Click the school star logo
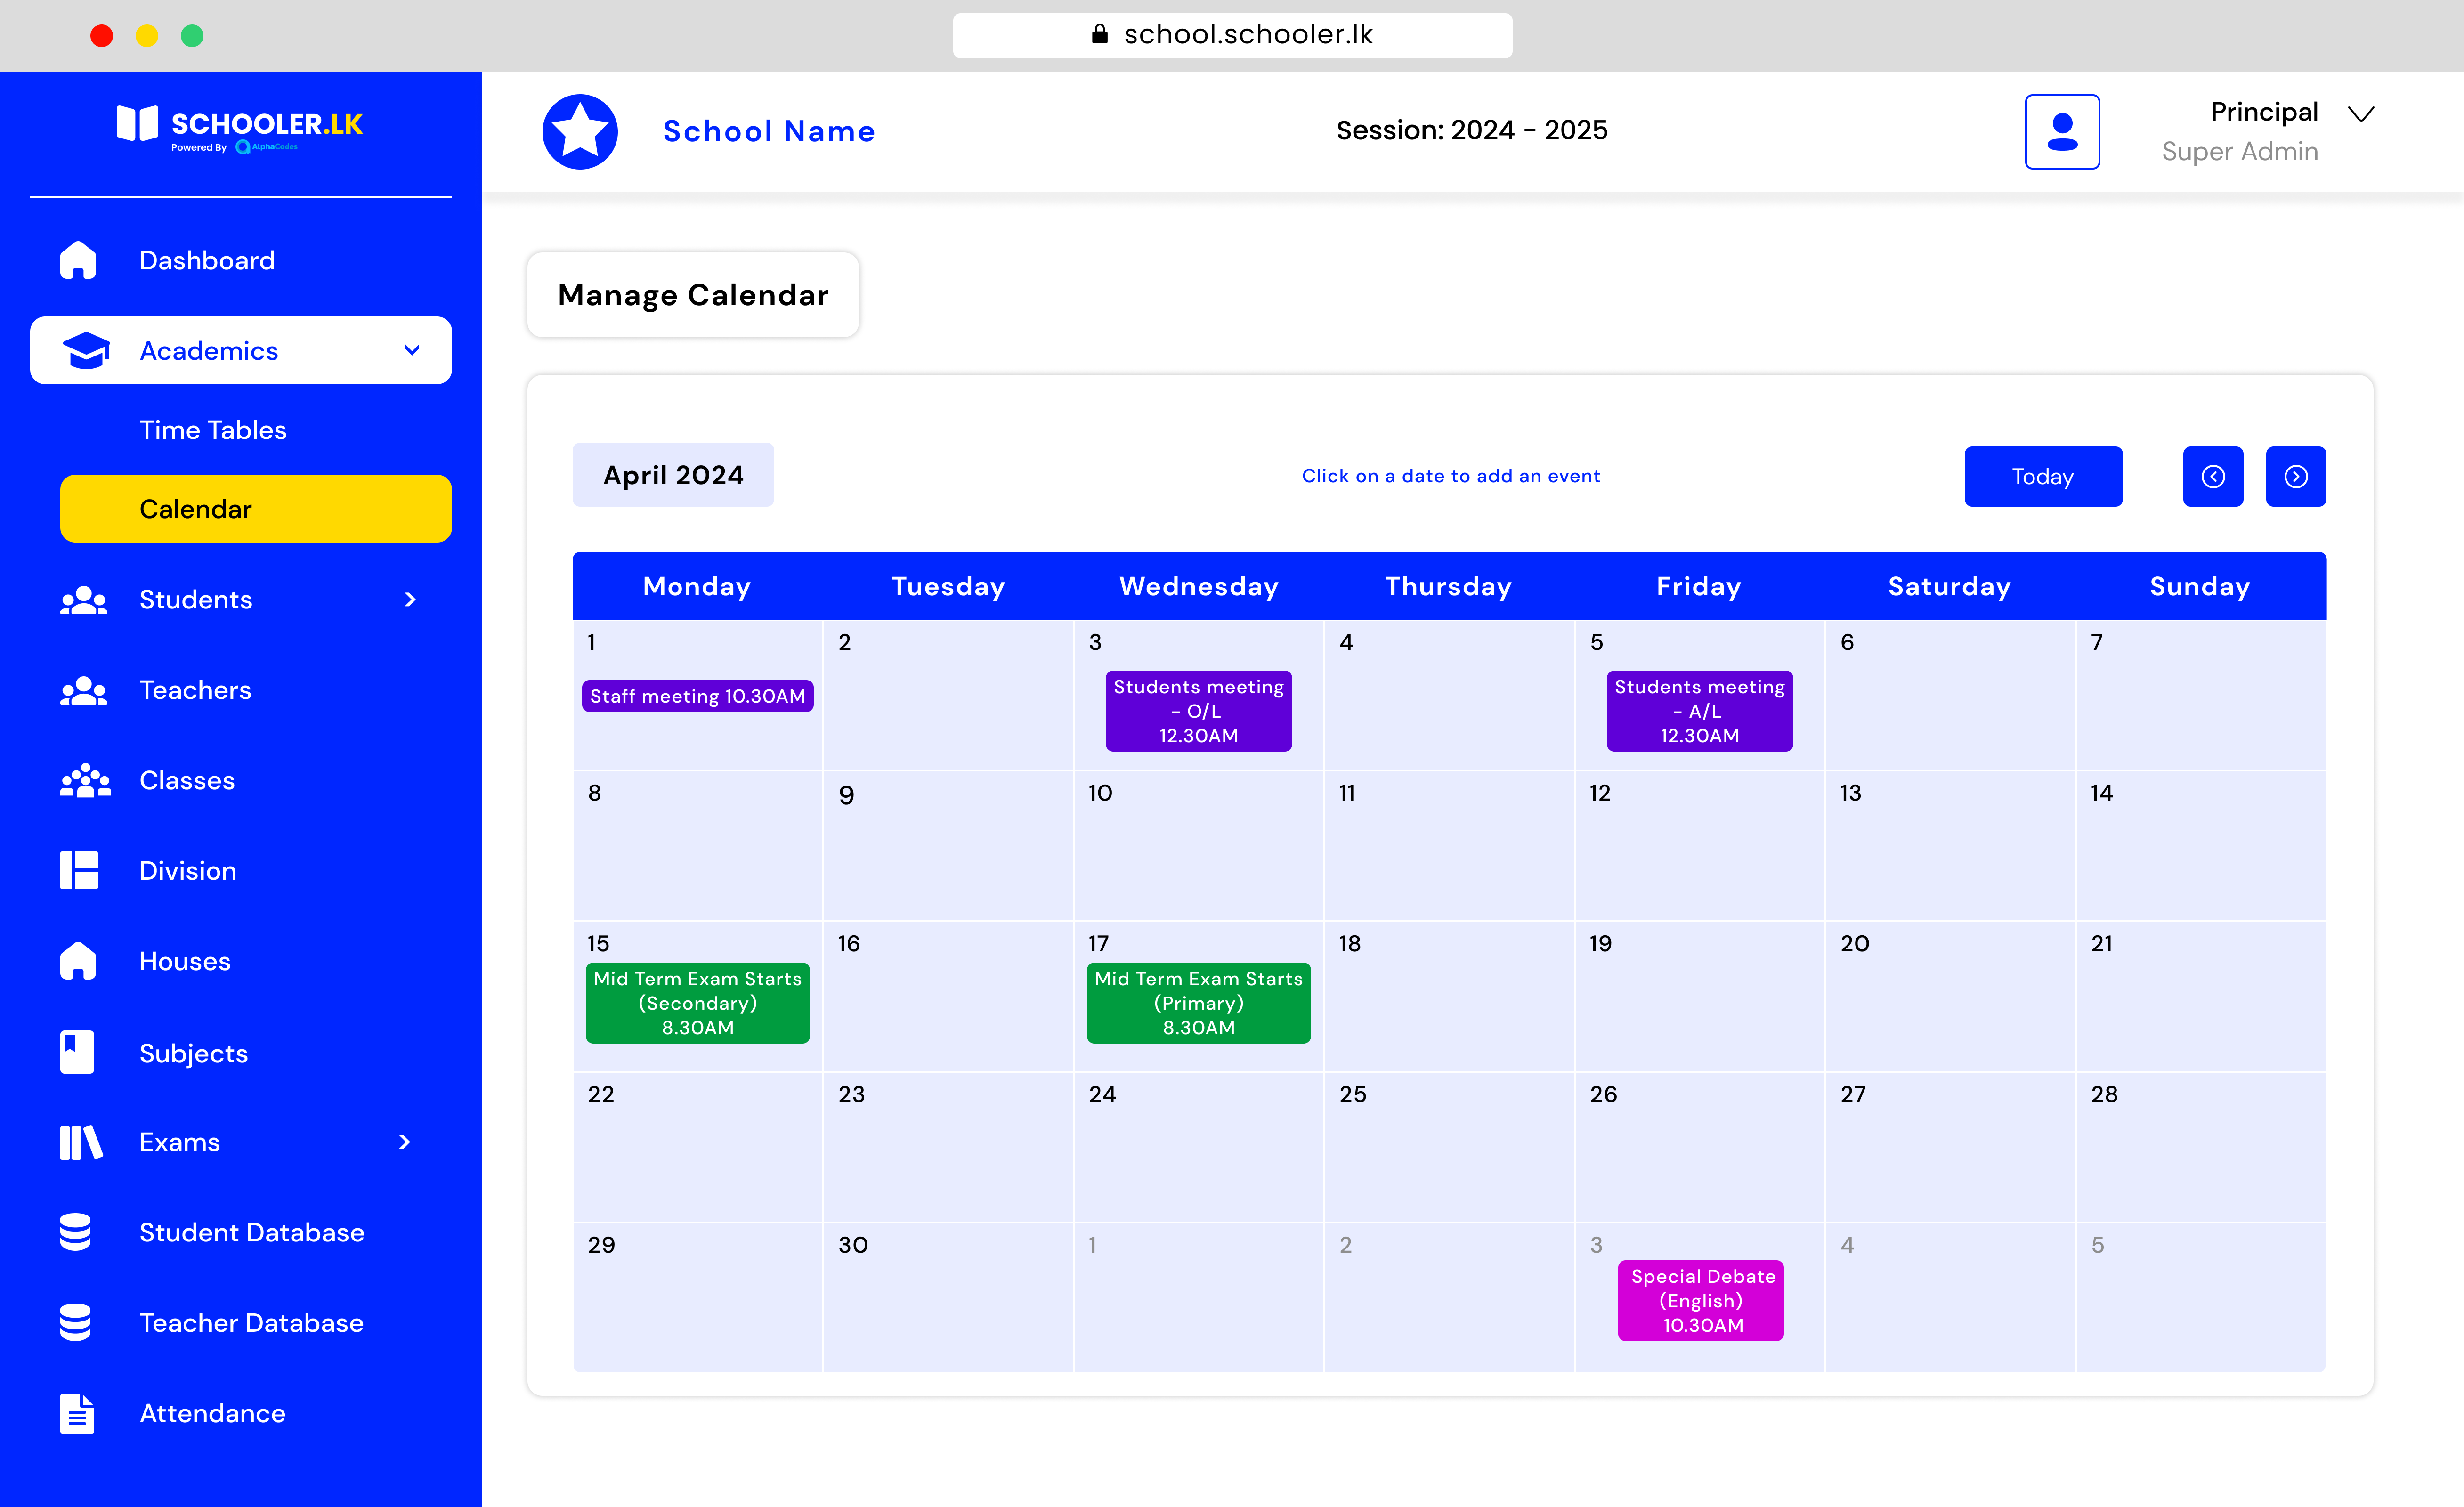Viewport: 2464px width, 1507px height. [x=580, y=132]
